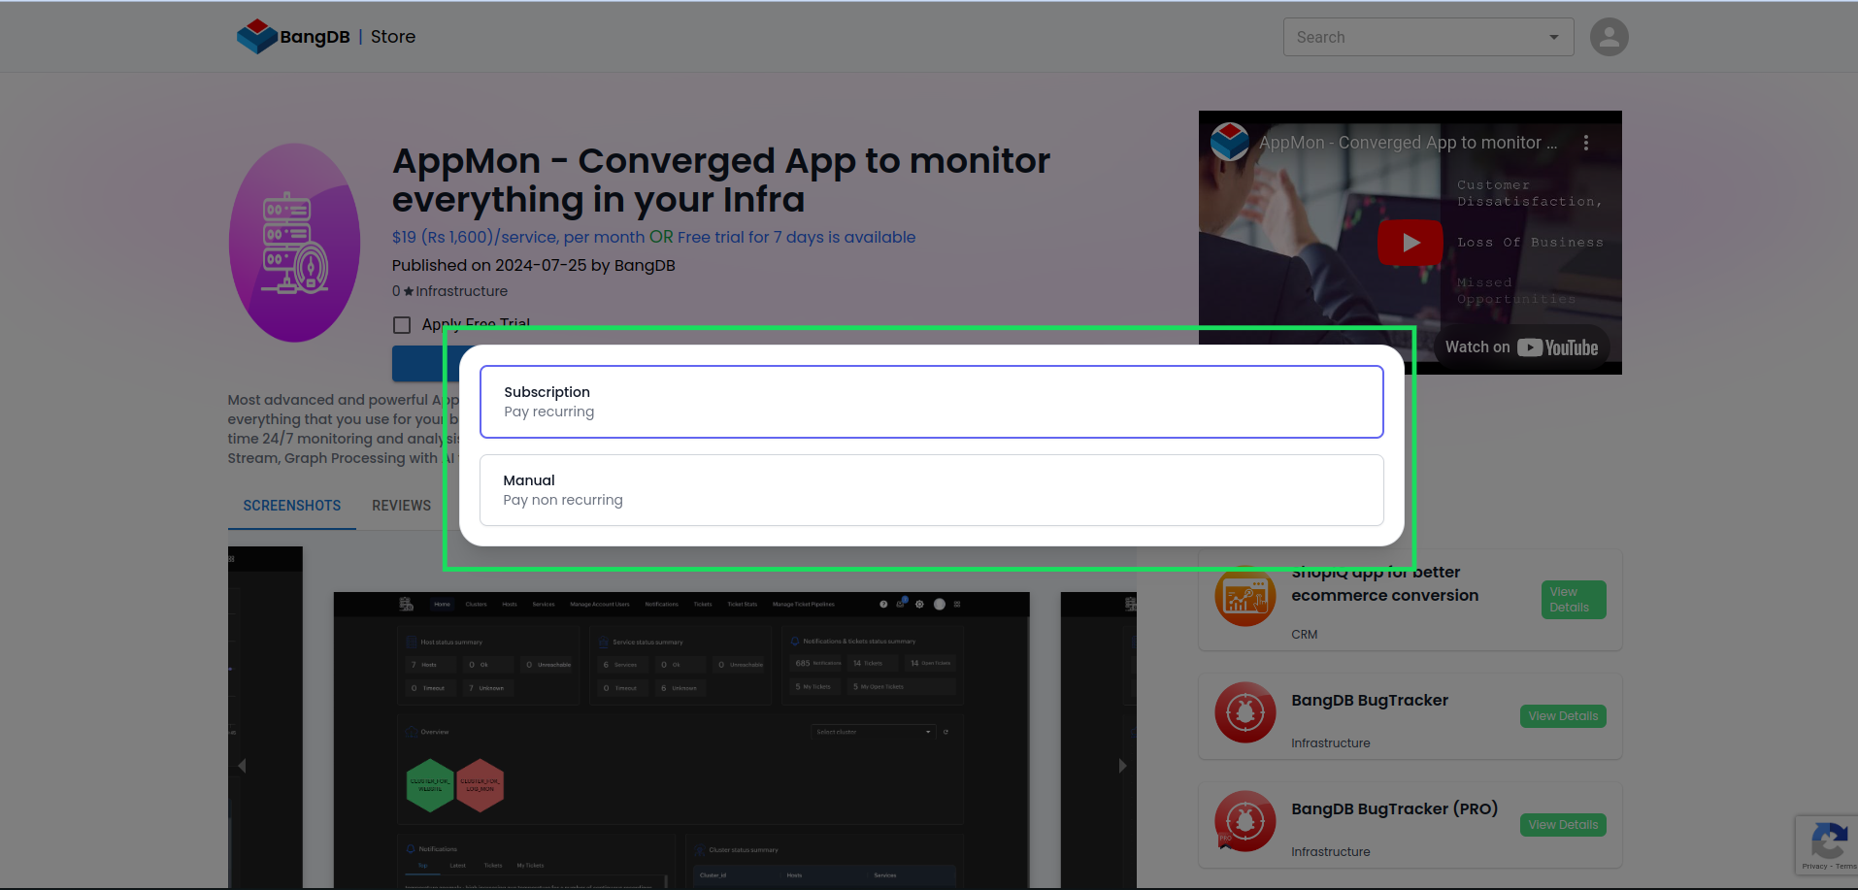1858x890 pixels.
Task: Click the reCAPTCHA badge
Action: pyautogui.click(x=1827, y=844)
